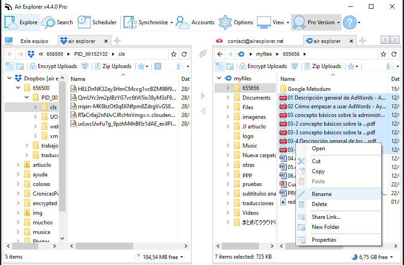The image size is (404, 265).
Task: Sort by the Name column in the Dropbox pane
Action: (x=123, y=79)
